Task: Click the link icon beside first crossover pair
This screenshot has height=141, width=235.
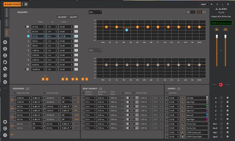Action: point(12,100)
